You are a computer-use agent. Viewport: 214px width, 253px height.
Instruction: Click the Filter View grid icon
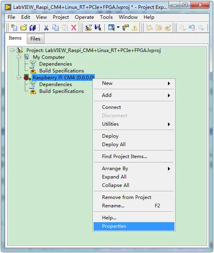tap(112, 28)
